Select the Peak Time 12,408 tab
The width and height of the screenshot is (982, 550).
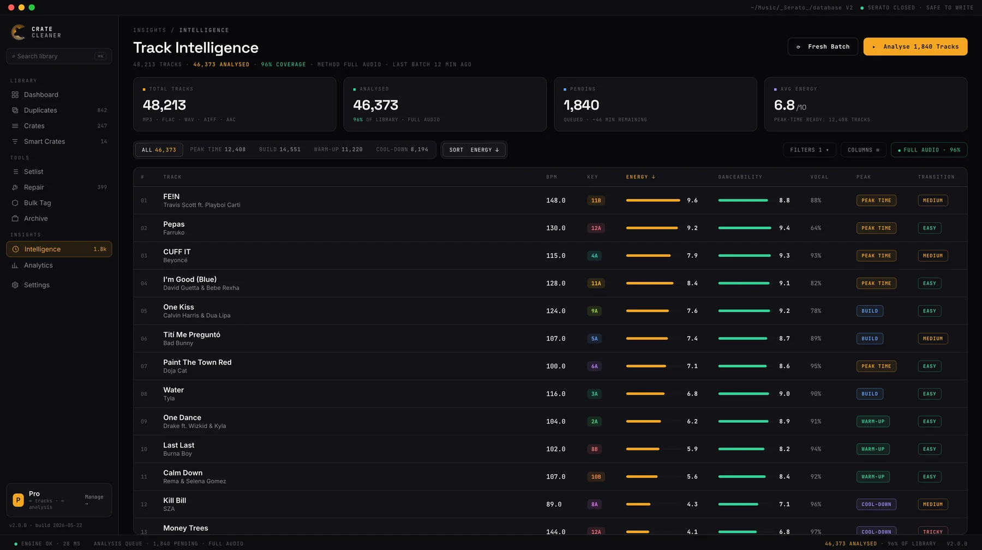218,149
